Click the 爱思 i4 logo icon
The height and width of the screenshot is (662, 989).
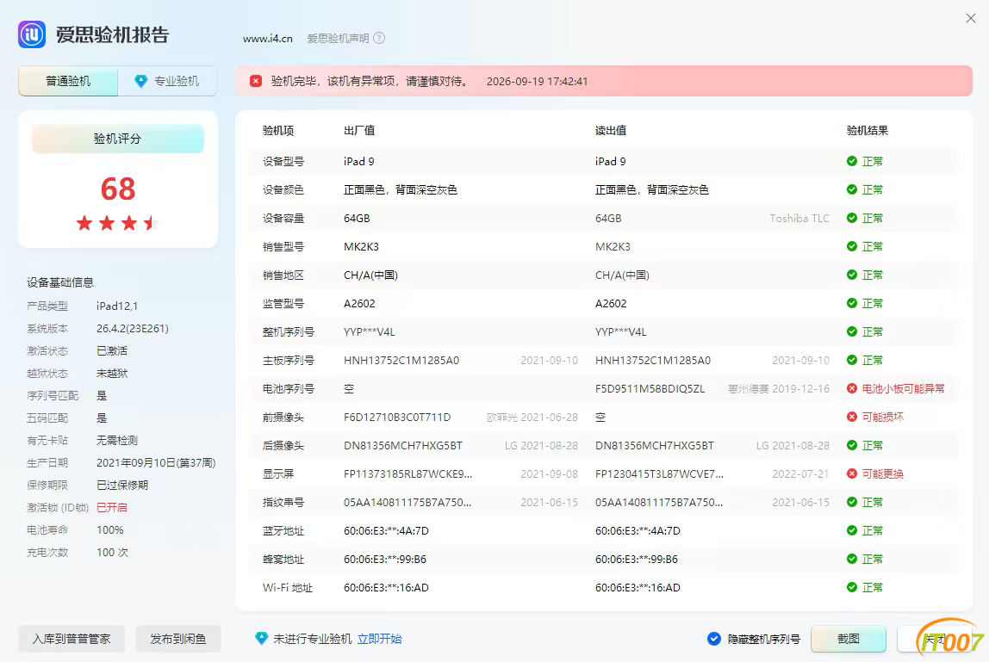click(32, 34)
